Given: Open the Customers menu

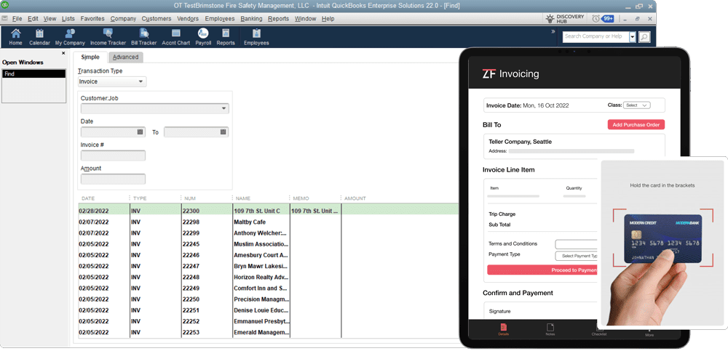Looking at the screenshot, I should [x=157, y=19].
